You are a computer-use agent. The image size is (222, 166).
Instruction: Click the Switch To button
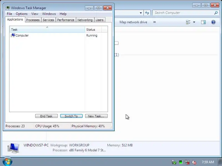click(71, 116)
